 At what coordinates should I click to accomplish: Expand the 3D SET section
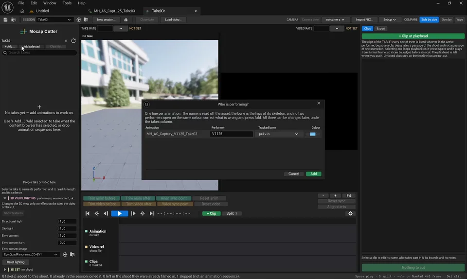tap(5, 270)
